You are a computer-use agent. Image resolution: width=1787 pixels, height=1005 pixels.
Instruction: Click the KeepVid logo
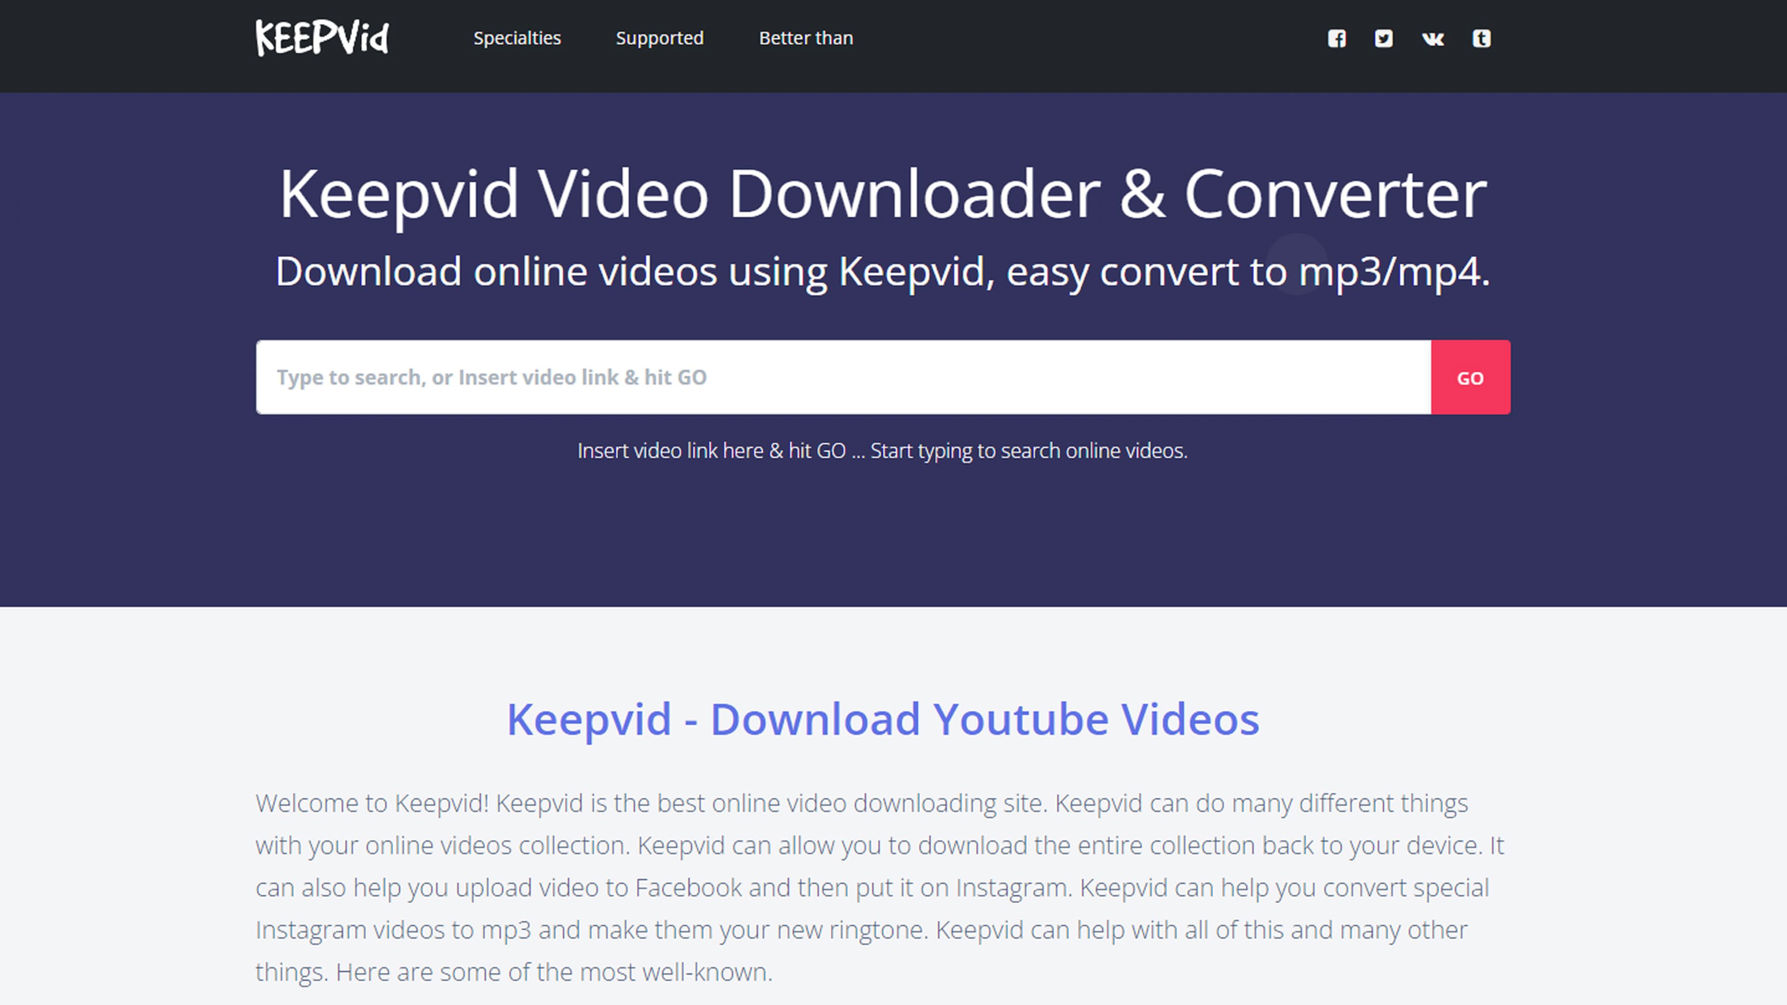point(322,37)
